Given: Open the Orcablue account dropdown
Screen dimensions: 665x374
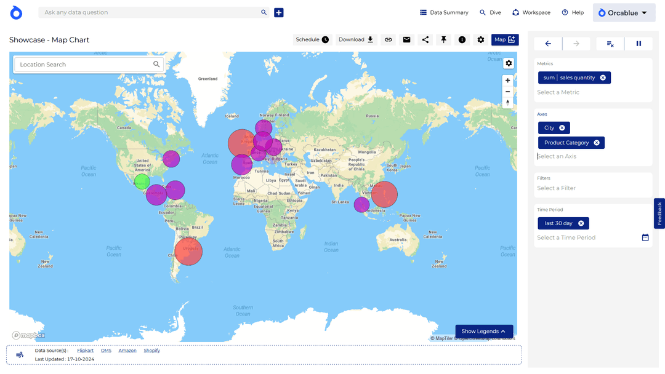Looking at the screenshot, I should (x=624, y=12).
